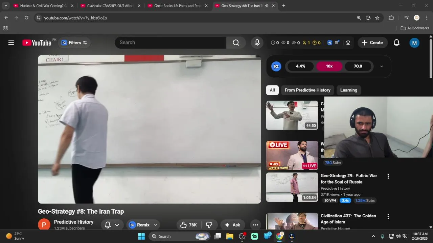
Task: Click the yellow clock counter in vidIQ bar
Action: coord(316,43)
